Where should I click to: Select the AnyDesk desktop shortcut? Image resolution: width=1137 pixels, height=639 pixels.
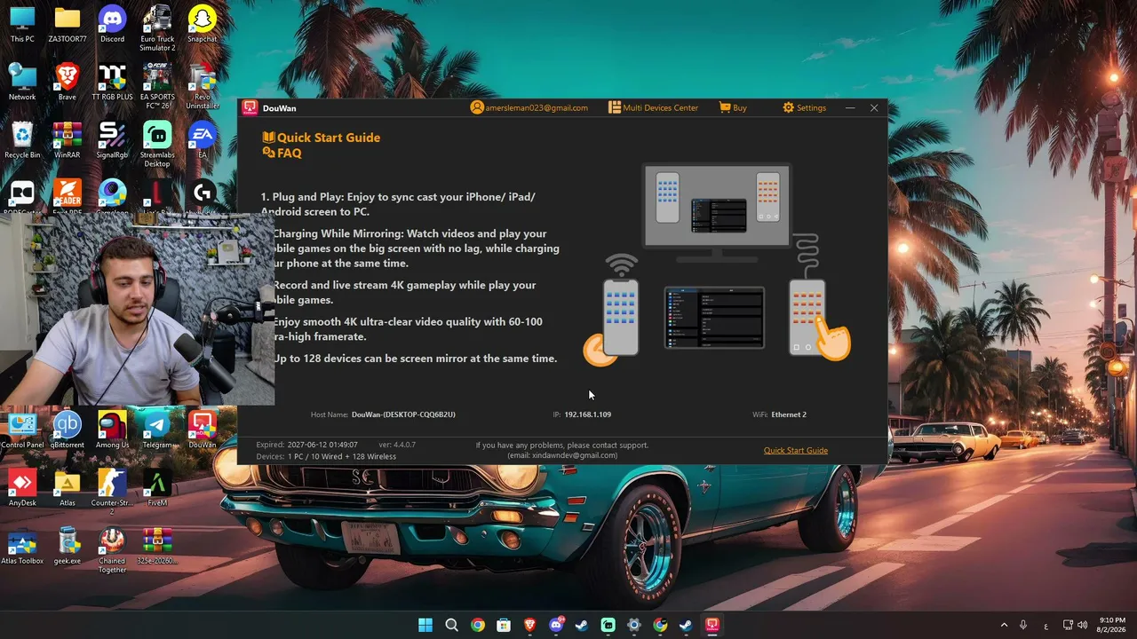[22, 488]
